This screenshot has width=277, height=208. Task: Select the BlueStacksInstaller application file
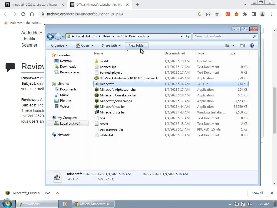point(130,78)
